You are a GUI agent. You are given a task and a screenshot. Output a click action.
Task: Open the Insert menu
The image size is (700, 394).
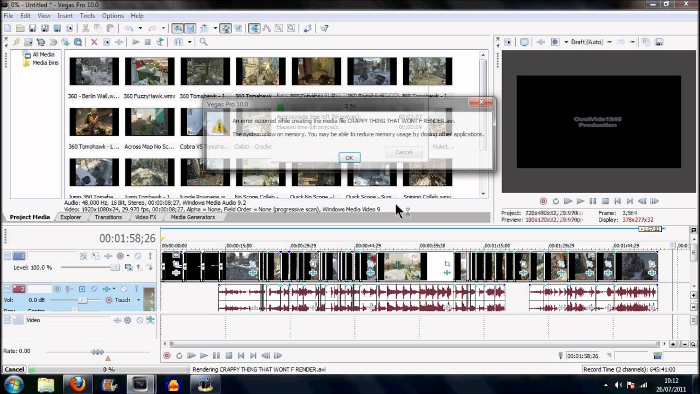coord(65,16)
